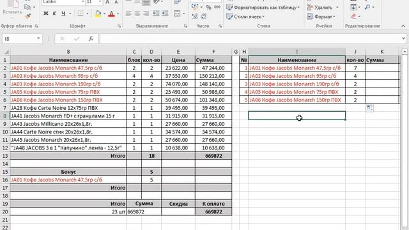Open Выравнивание dialog launcher

point(185,26)
